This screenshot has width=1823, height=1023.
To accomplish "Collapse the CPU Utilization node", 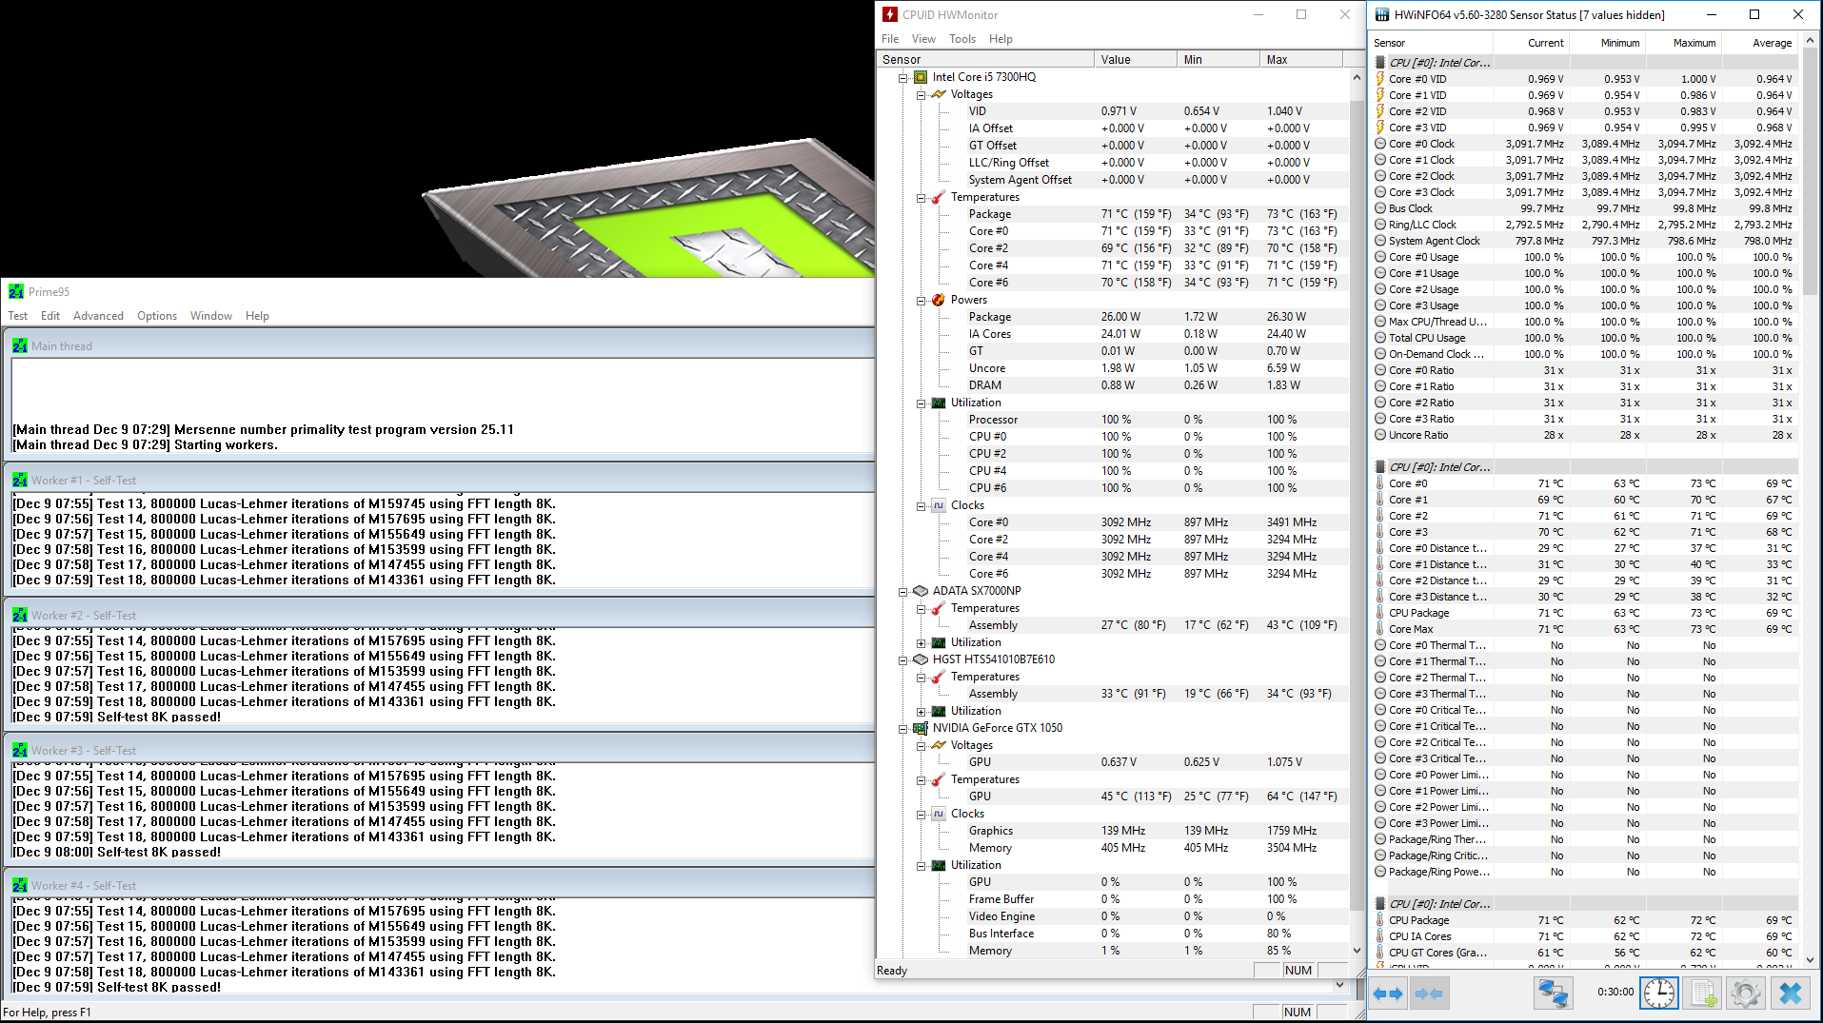I will [921, 403].
